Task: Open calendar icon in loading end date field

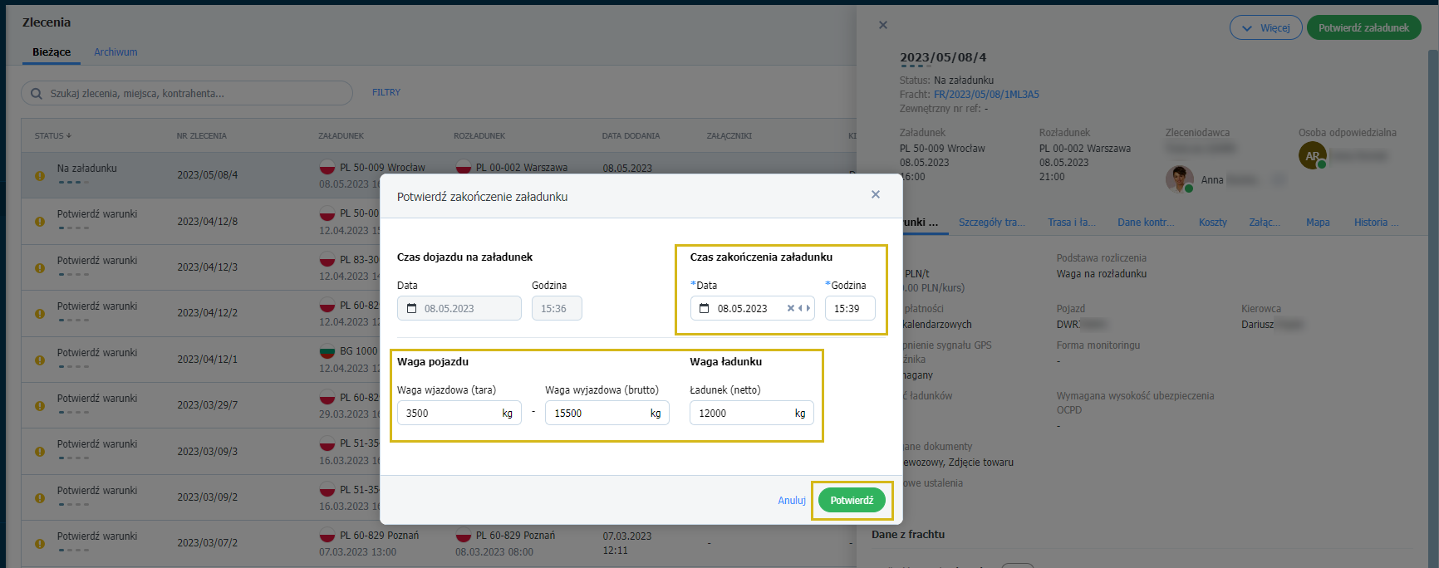Action: (x=705, y=308)
